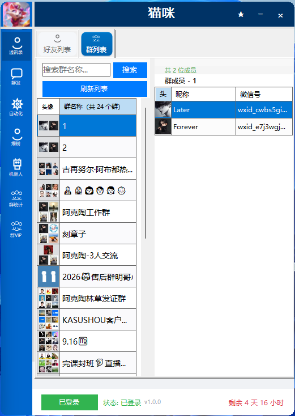
Task: Select group 阿克陶-3人交流
Action: coord(98,255)
